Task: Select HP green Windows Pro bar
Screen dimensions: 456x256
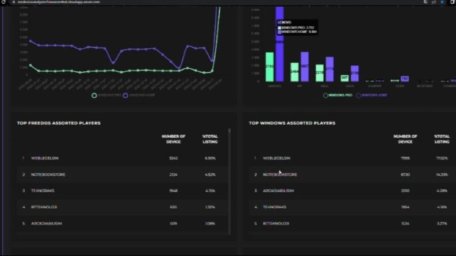Action: pyautogui.click(x=294, y=72)
